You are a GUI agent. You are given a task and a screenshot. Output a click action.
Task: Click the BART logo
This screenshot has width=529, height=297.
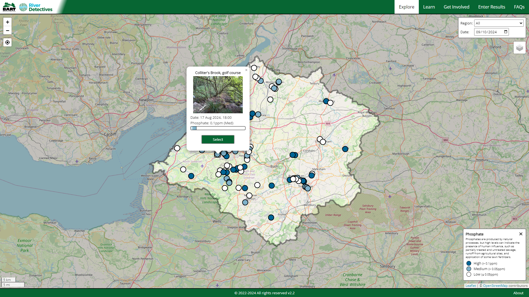(9, 7)
